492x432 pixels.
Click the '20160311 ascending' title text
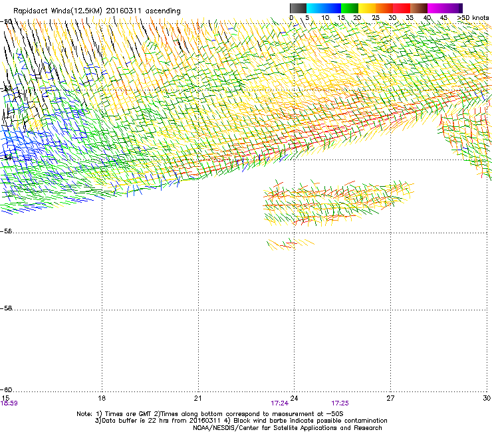pyautogui.click(x=144, y=11)
